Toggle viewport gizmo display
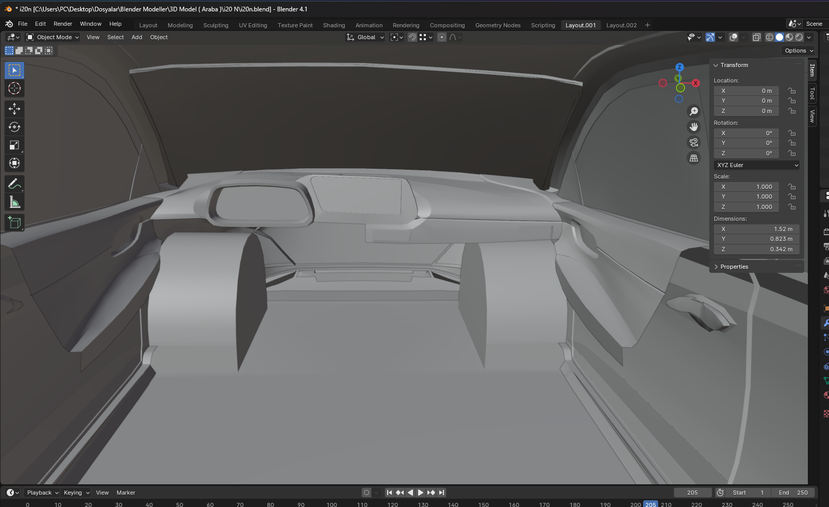The image size is (829, 507). [710, 37]
